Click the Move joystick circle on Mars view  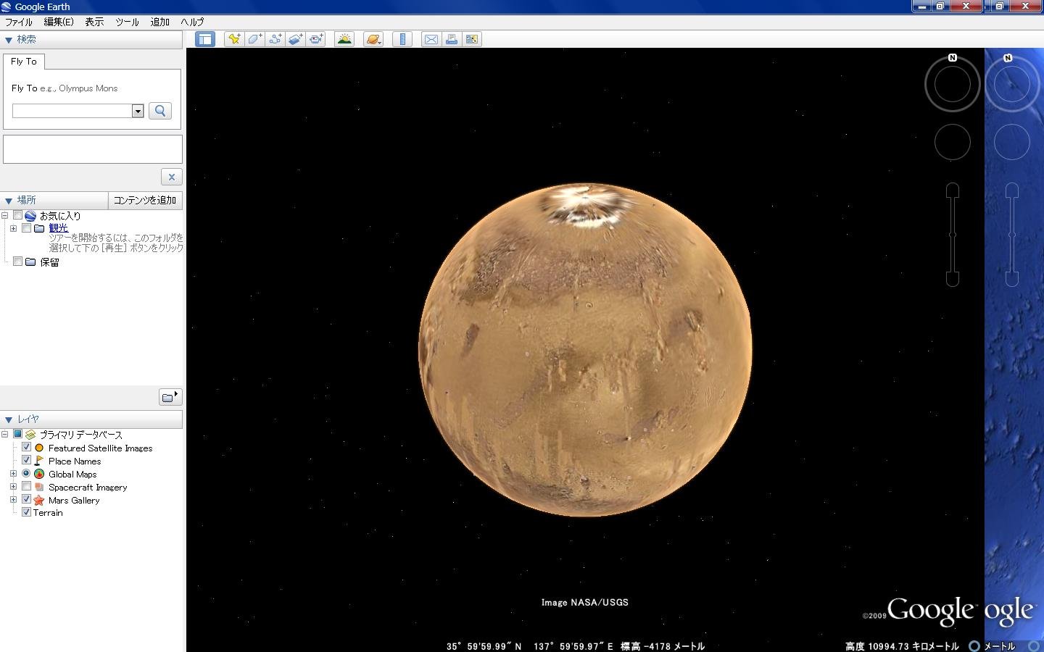953,142
